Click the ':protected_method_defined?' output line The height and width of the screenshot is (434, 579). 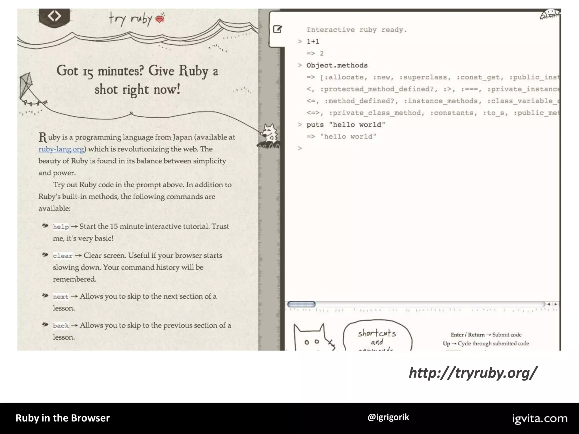point(433,89)
